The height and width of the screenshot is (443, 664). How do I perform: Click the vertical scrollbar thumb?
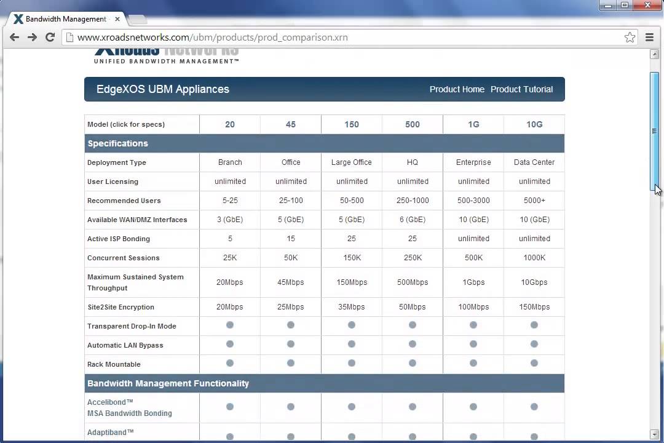(654, 132)
